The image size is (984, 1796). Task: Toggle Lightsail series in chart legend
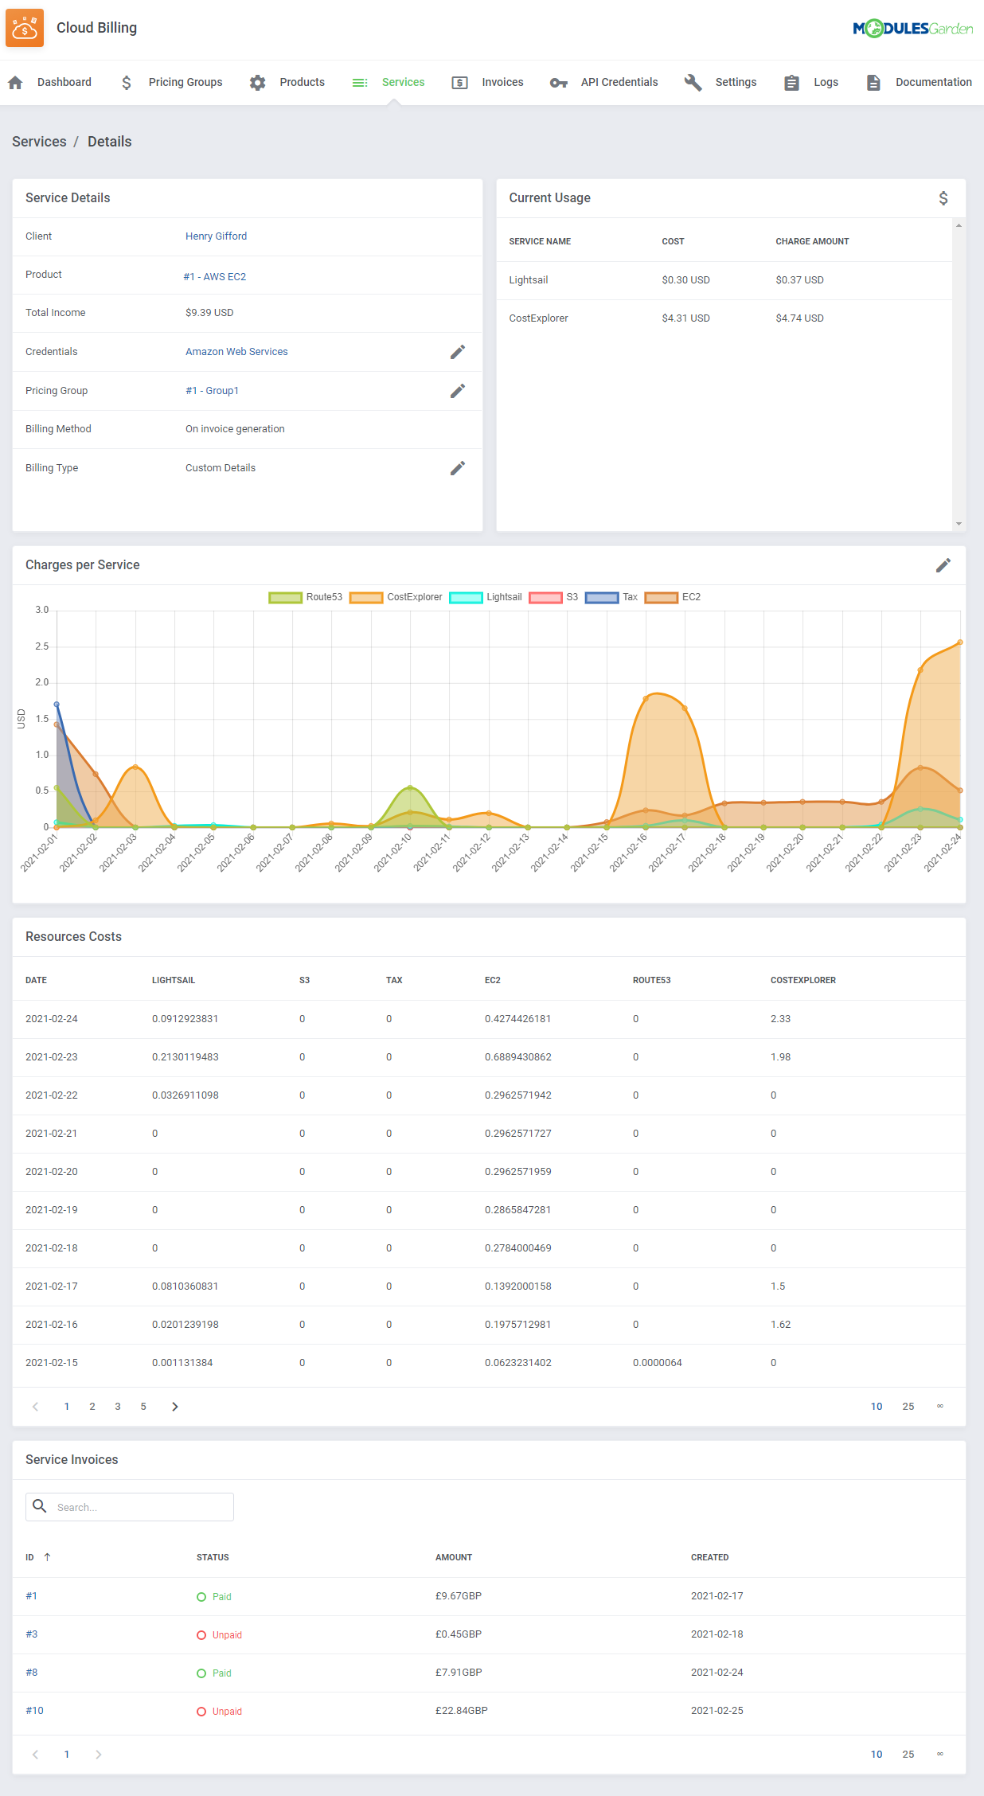[486, 597]
